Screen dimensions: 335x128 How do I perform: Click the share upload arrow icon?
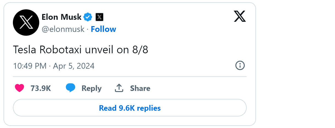[x=119, y=88]
